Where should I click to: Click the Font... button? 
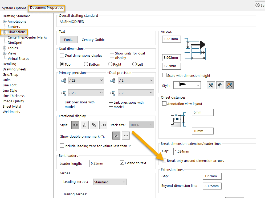pos(69,40)
